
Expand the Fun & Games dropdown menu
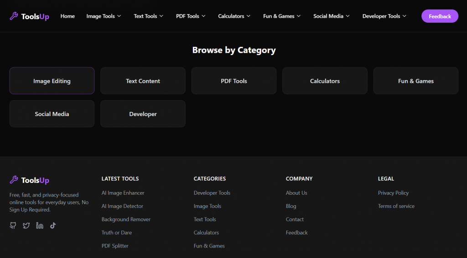(282, 16)
